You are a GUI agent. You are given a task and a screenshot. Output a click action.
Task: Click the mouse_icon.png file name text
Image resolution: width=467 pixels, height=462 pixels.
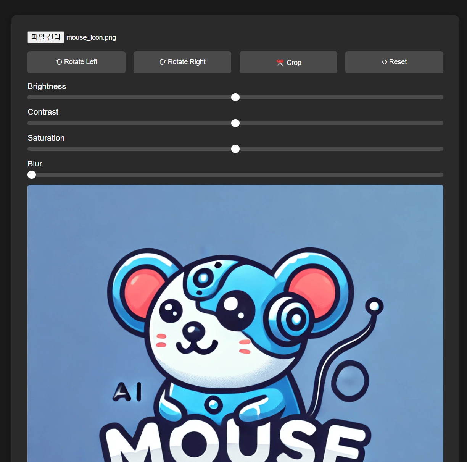(91, 37)
